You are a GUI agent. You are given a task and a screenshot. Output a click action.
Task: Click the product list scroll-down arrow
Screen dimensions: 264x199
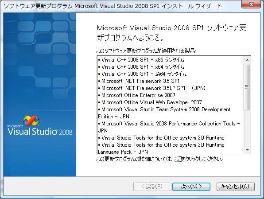pos(247,150)
